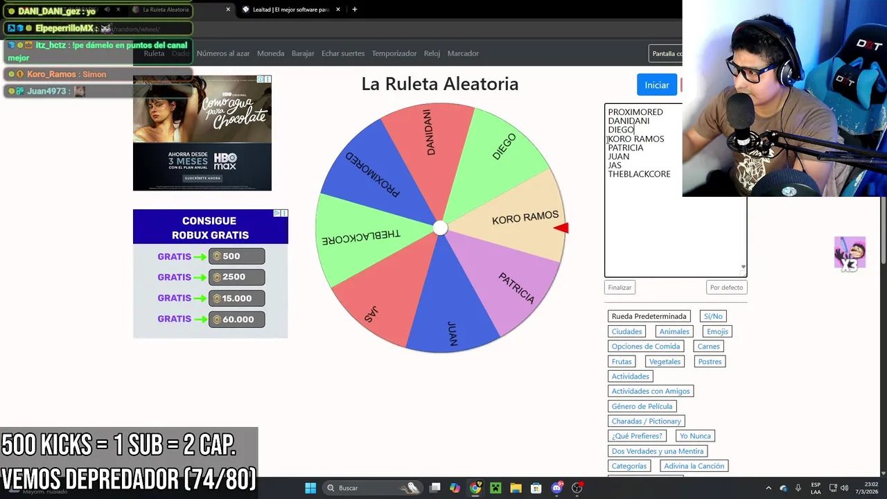The width and height of the screenshot is (887, 499).
Task: Launch Copilot from the taskbar
Action: [x=455, y=488]
